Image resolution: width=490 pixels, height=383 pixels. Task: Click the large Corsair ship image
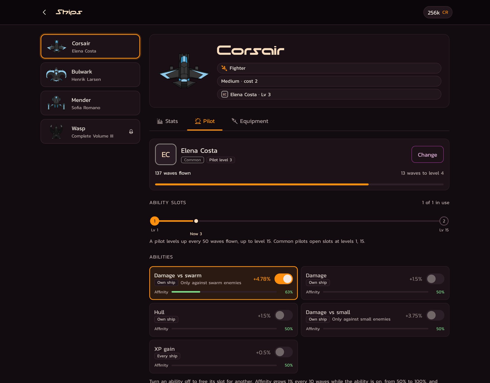point(184,71)
